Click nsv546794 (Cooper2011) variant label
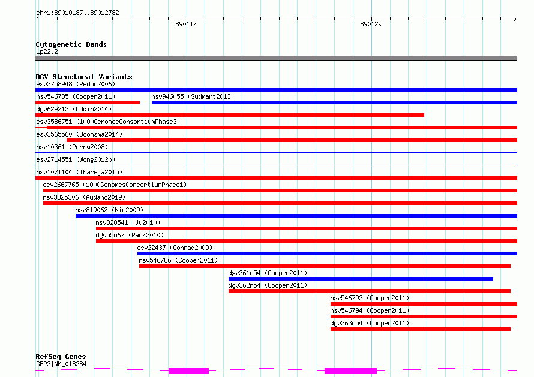 coord(370,310)
